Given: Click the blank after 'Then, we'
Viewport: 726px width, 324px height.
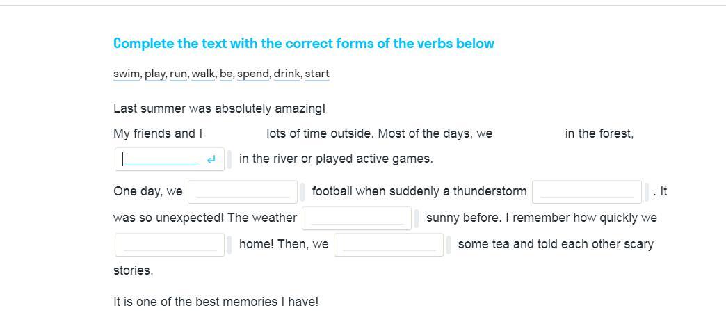Looking at the screenshot, I should pyautogui.click(x=388, y=244).
